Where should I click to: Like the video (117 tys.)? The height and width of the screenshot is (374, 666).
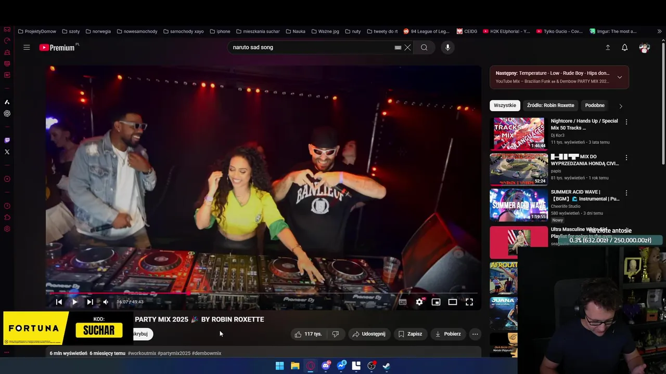tap(308, 334)
